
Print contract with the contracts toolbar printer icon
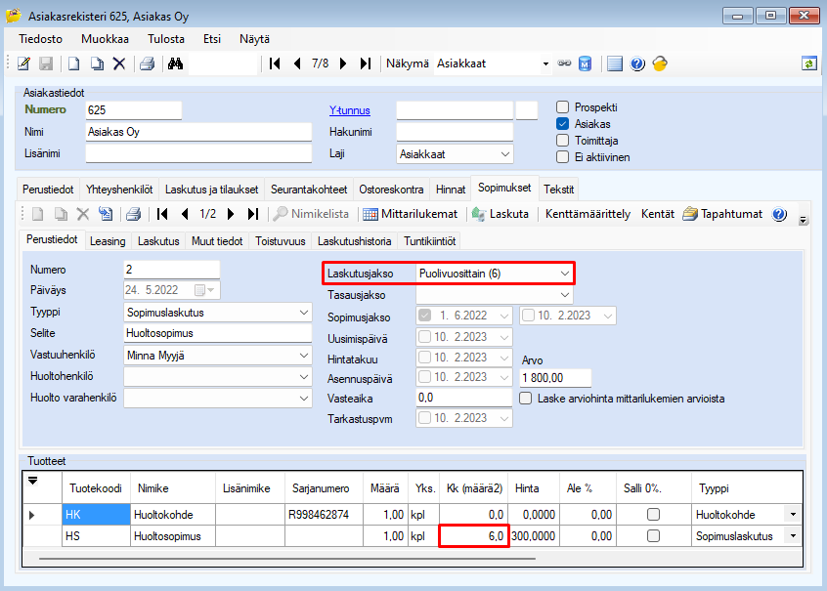pos(134,214)
